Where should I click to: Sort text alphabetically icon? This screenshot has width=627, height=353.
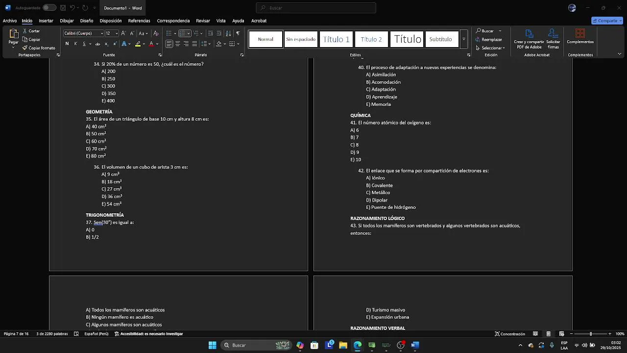(x=228, y=33)
